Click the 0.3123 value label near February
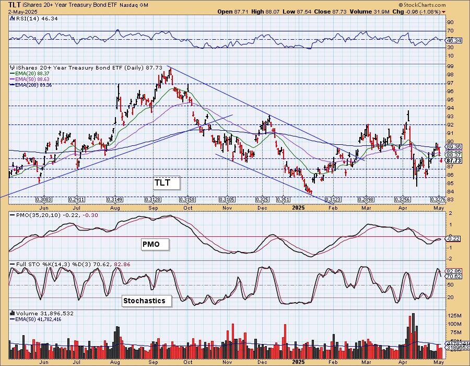The height and width of the screenshot is (366, 470). (x=333, y=200)
